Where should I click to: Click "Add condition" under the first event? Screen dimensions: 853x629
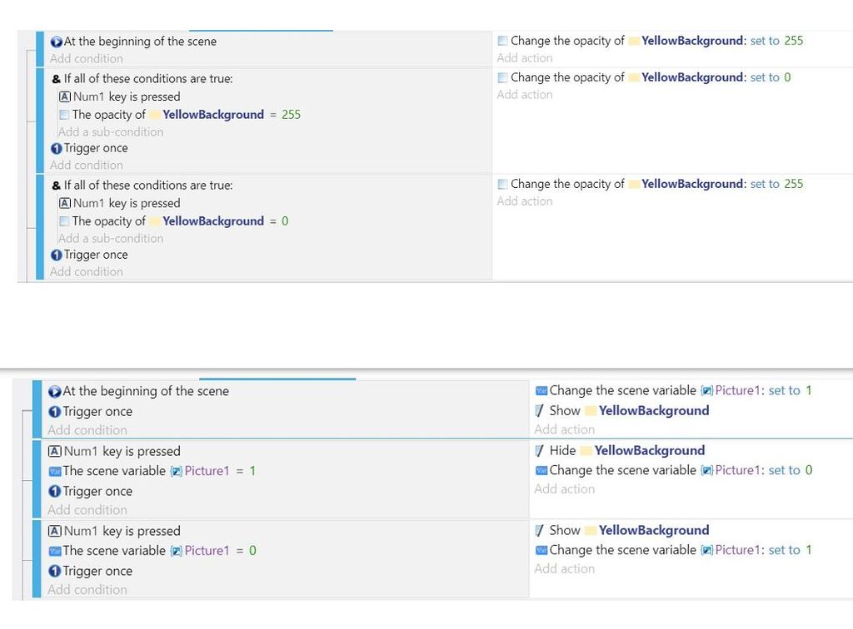click(86, 58)
